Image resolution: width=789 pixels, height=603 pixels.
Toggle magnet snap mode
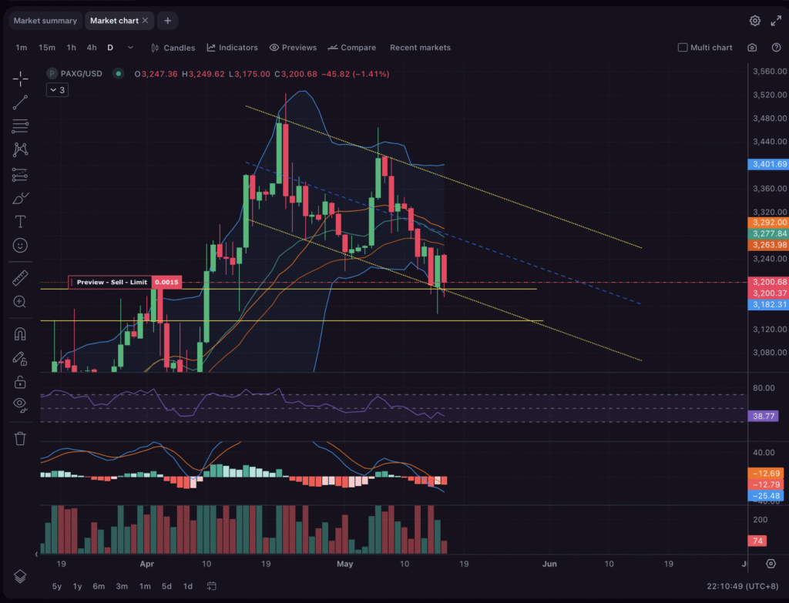[20, 334]
